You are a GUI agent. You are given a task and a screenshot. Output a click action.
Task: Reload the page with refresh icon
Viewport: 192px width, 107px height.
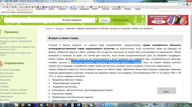pos(7,4)
